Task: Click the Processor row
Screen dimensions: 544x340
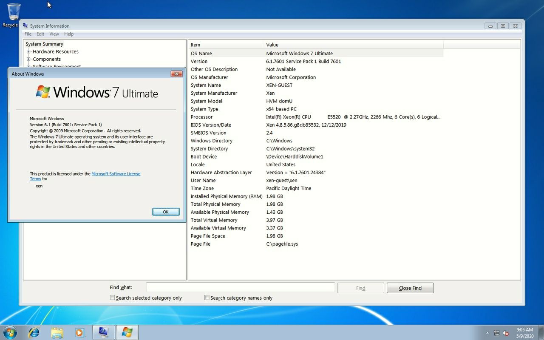Action: [316, 117]
